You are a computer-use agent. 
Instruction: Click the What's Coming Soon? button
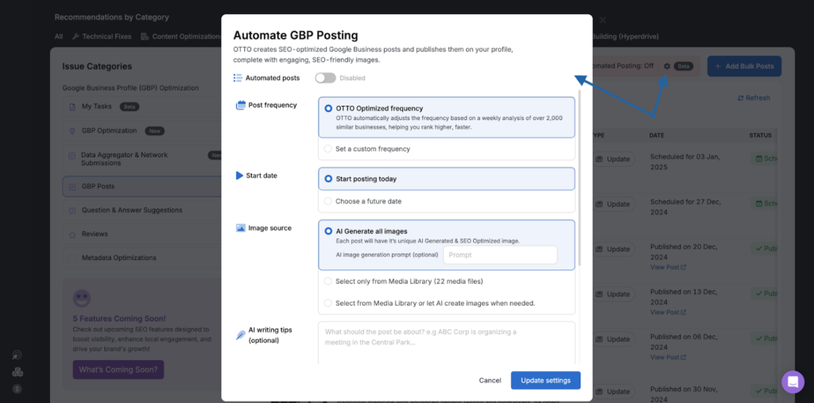point(118,370)
